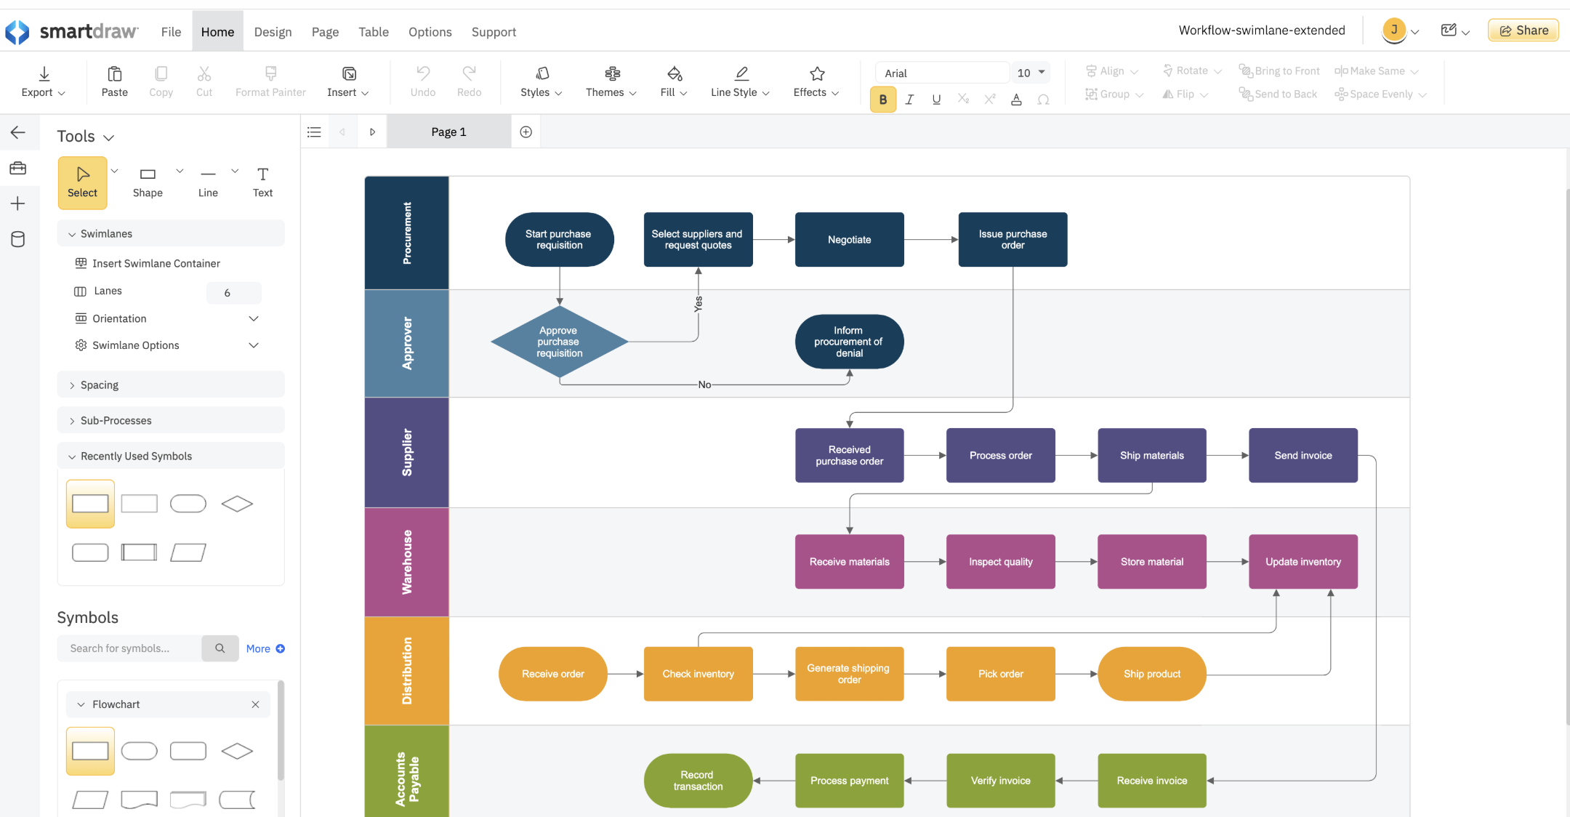Click the Share button
Viewport: 1570px width, 817px height.
1523,31
